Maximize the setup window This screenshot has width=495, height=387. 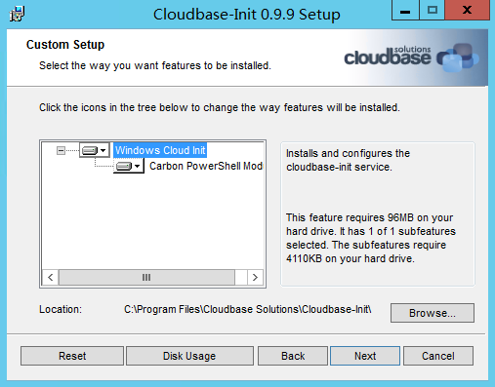click(432, 11)
